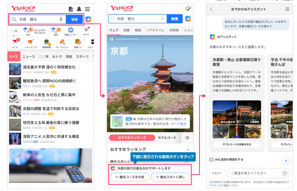Tap the AI assistant icon beside the results search button
This screenshot has width=297, height=191.
pyautogui.click(x=188, y=19)
